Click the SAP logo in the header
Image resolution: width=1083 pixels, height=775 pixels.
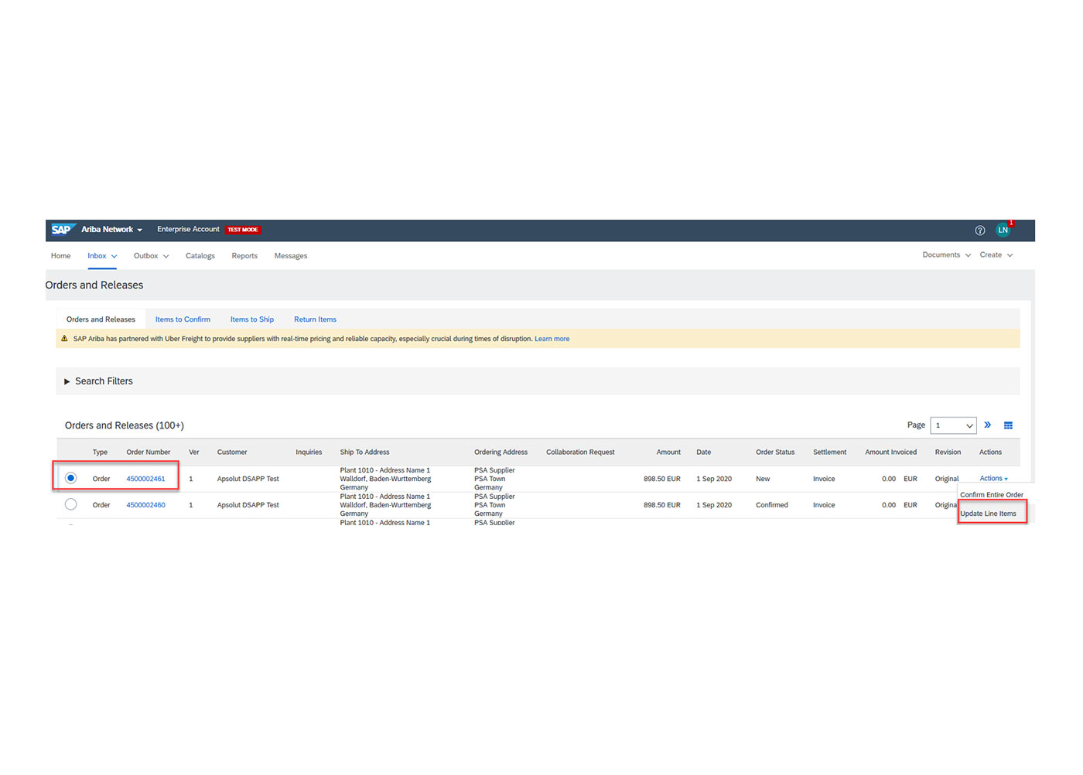[x=63, y=229]
